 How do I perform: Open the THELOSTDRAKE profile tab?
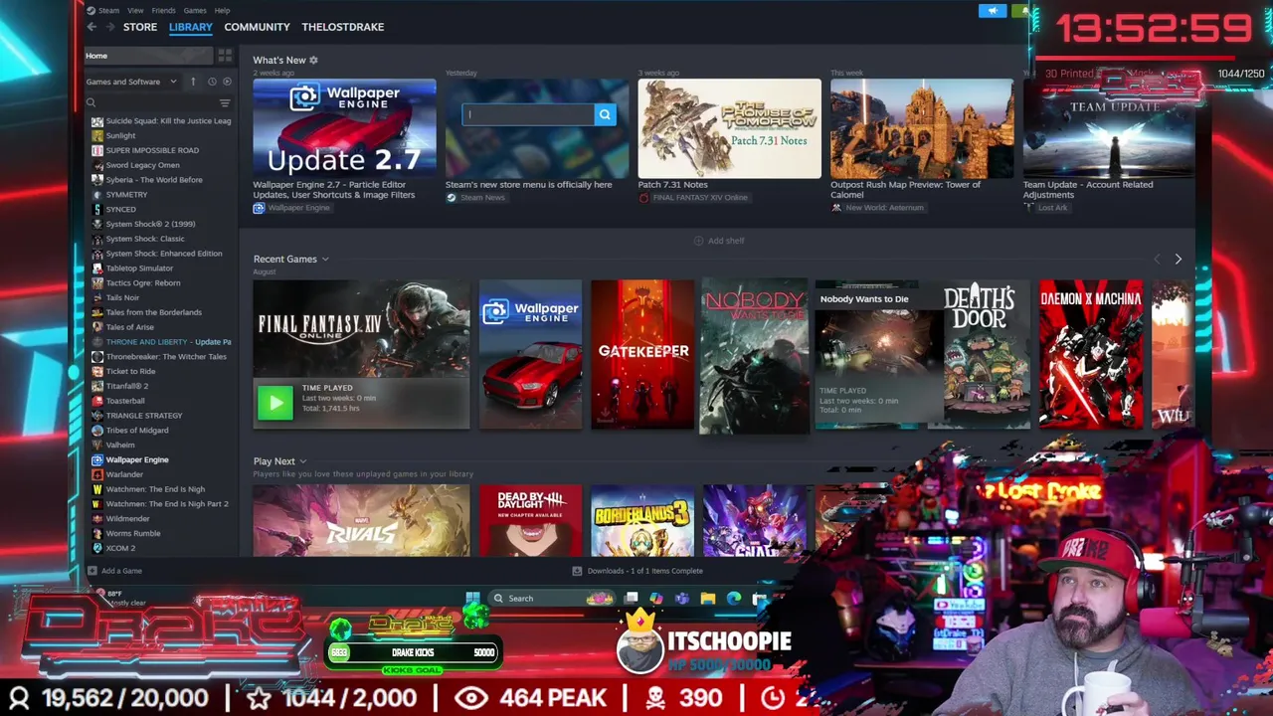[x=343, y=27]
